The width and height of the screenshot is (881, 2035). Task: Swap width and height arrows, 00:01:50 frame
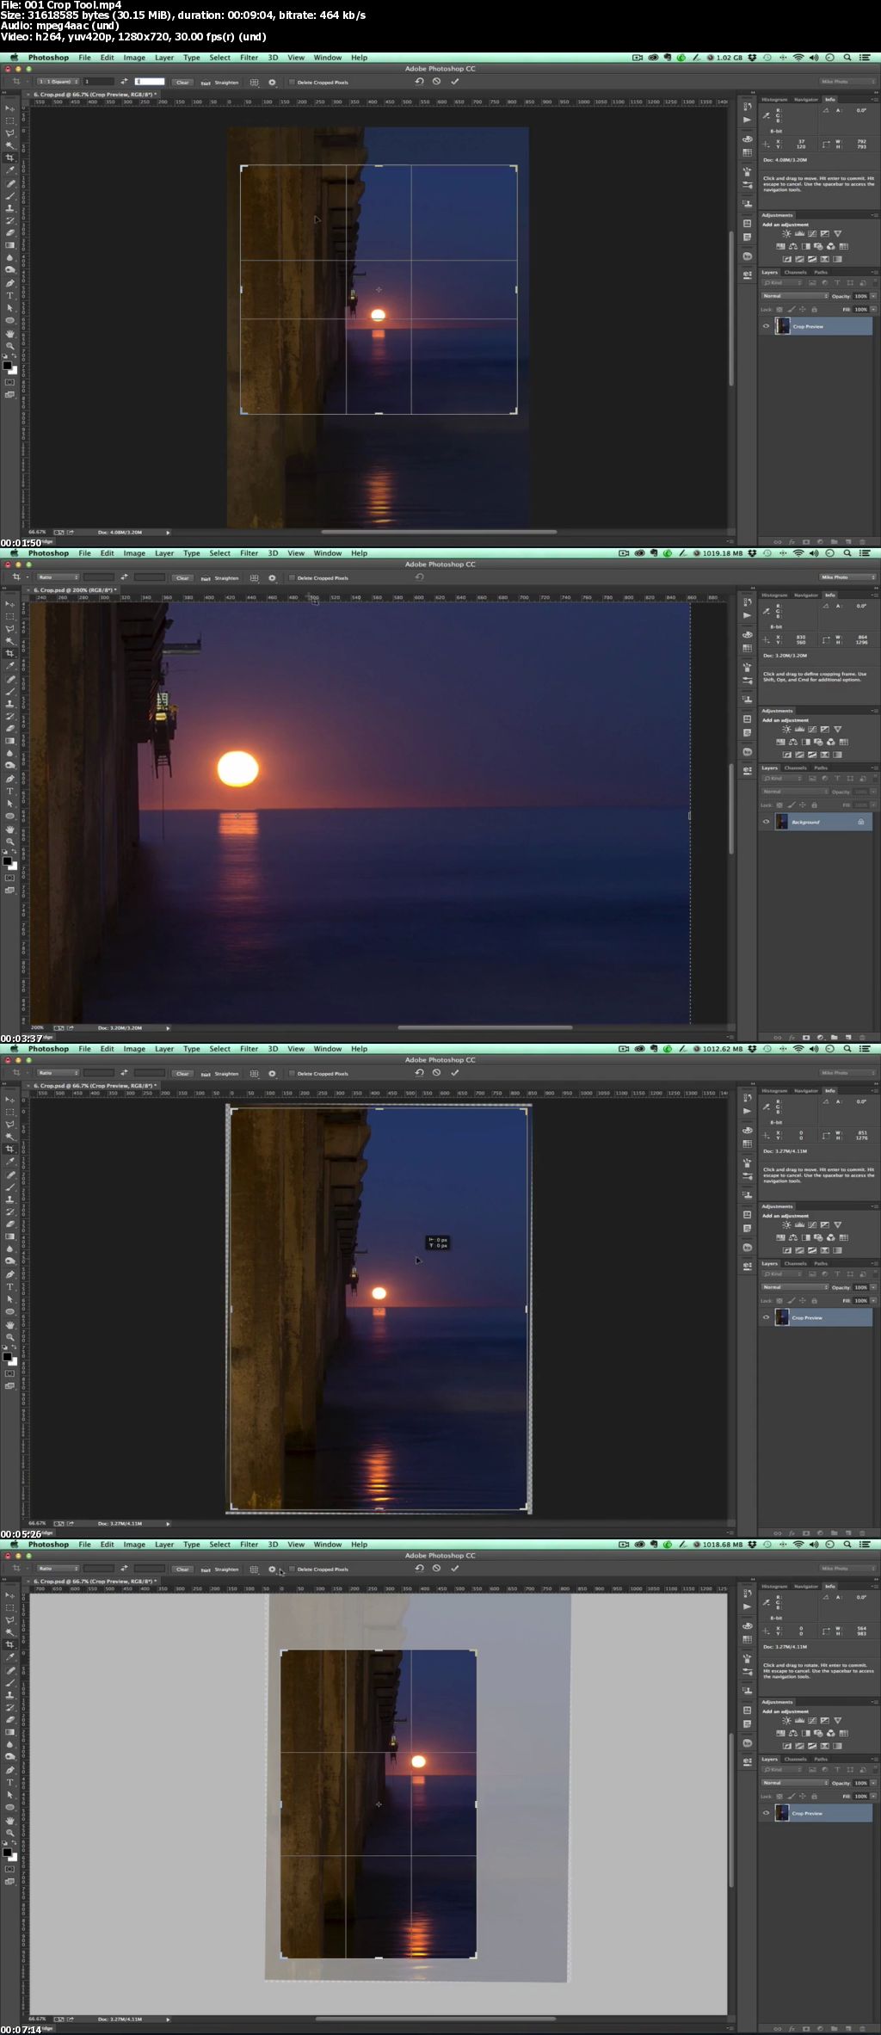tap(124, 82)
